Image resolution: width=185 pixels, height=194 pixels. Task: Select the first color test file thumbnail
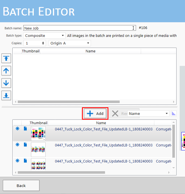(x=38, y=133)
